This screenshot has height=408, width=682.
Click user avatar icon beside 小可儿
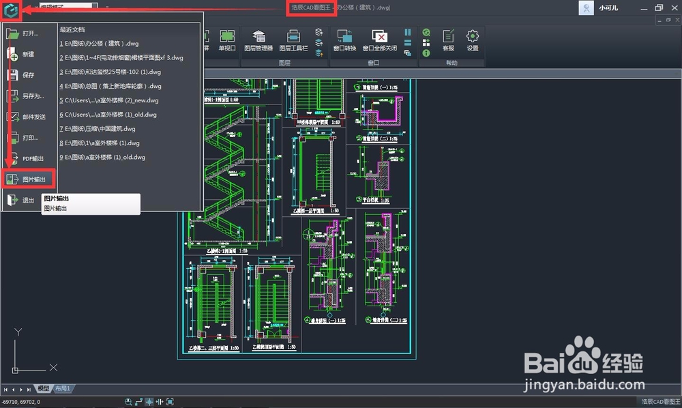coord(586,8)
